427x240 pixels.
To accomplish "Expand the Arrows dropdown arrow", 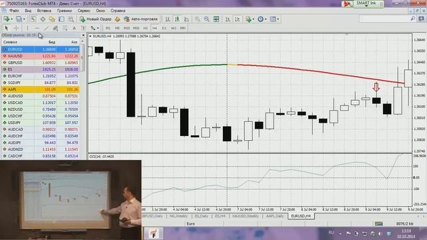I will [98, 28].
